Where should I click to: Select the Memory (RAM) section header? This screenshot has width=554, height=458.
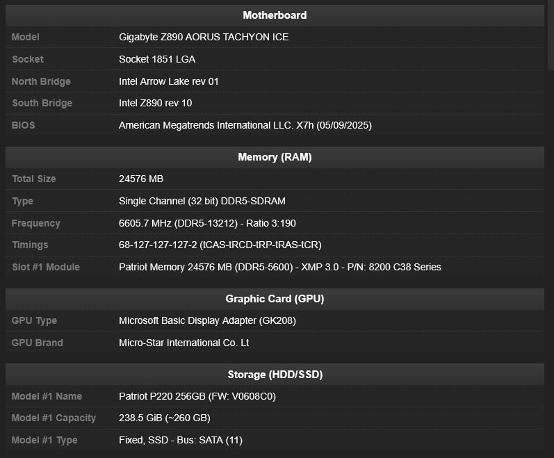(x=275, y=157)
